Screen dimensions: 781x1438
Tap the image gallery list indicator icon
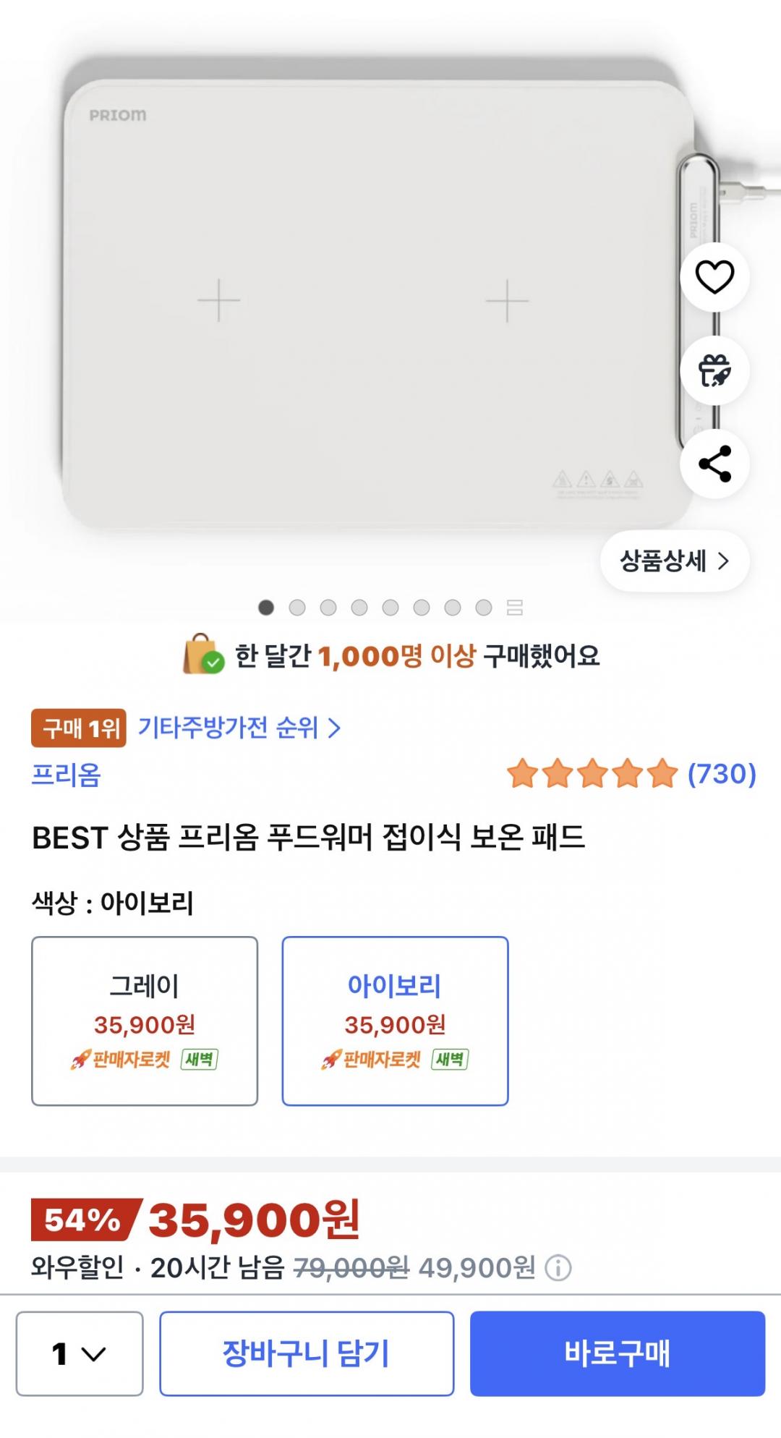(x=515, y=608)
